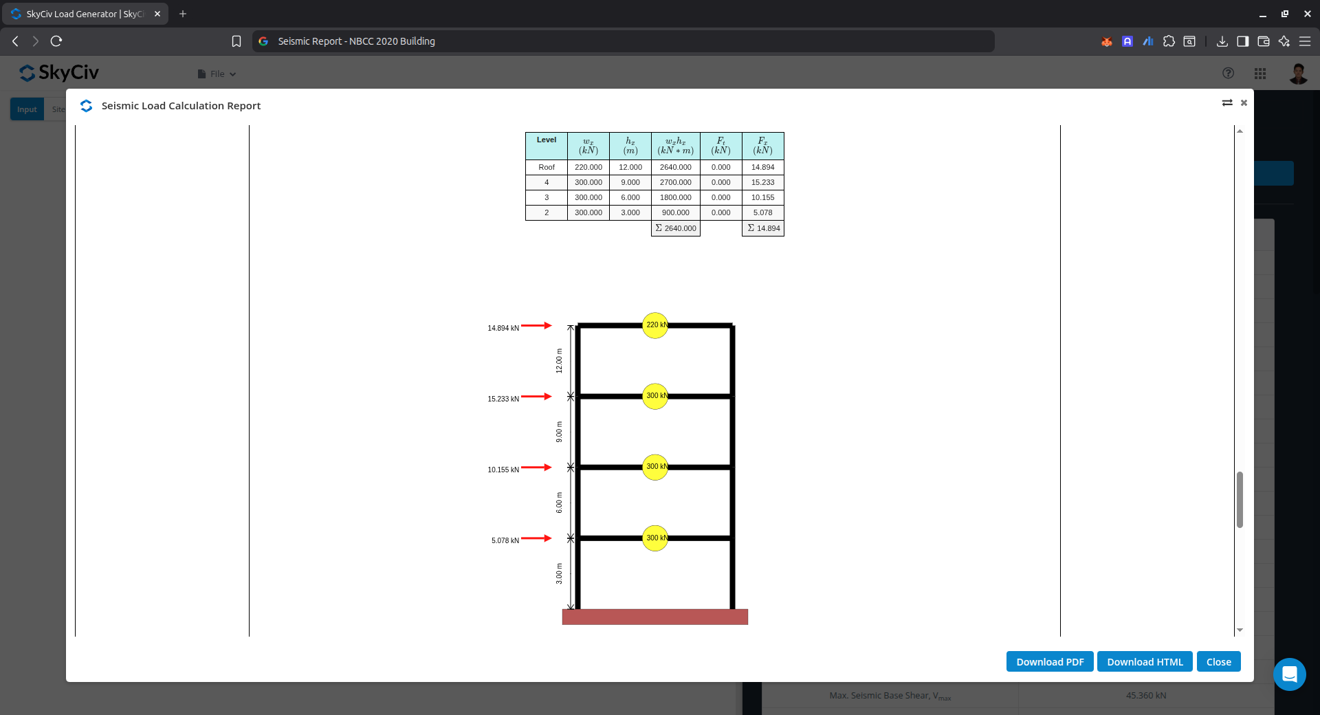Click the Download HTML button
1320x715 pixels.
tap(1144, 661)
